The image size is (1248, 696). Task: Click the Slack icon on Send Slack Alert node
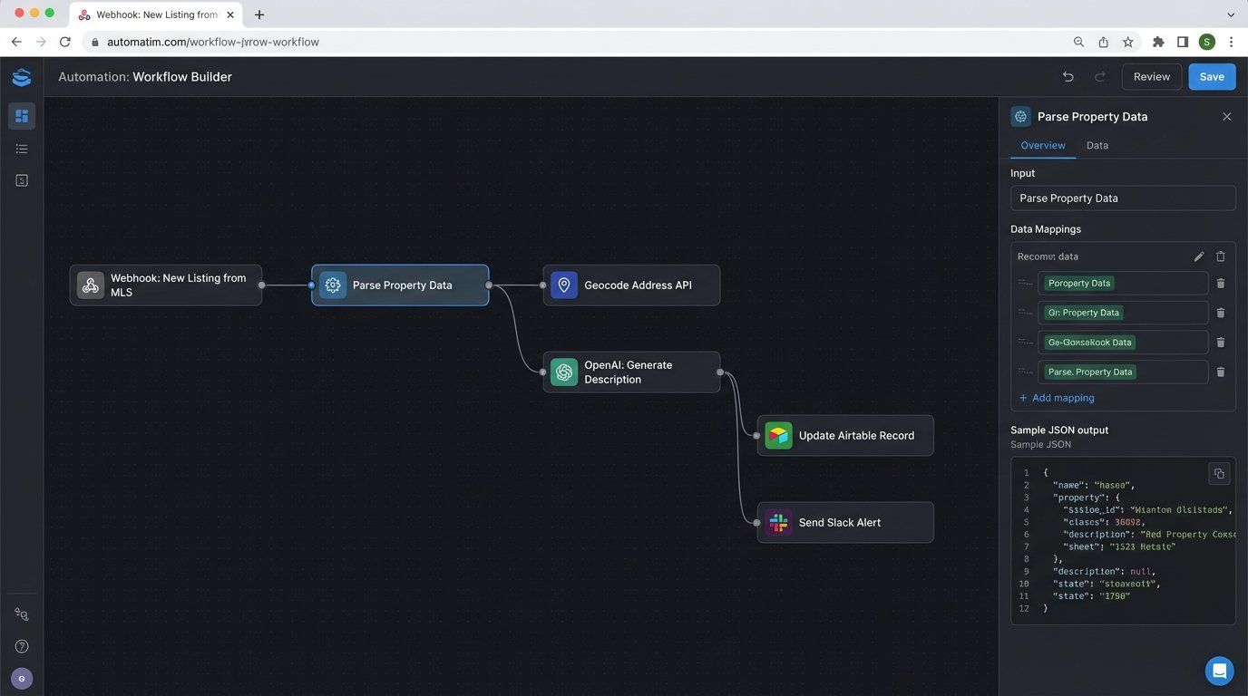(778, 522)
